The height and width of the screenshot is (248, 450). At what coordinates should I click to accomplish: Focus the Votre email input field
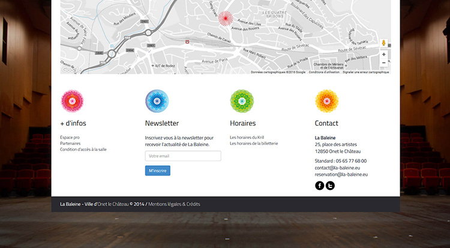[x=183, y=156]
